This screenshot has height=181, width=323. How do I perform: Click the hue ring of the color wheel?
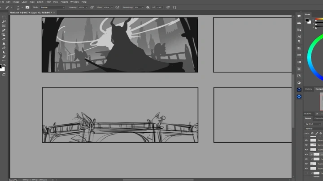(309, 58)
